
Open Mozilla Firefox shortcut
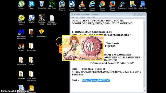click(x=112, y=6)
